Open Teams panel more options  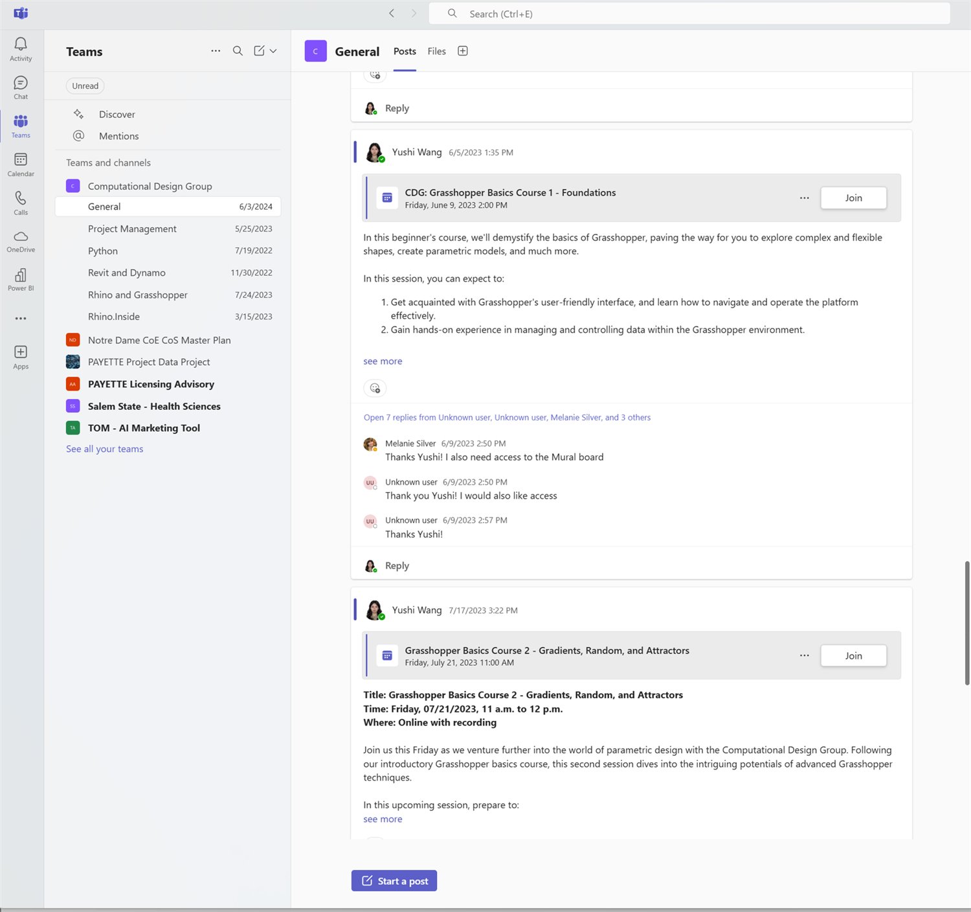pyautogui.click(x=216, y=51)
